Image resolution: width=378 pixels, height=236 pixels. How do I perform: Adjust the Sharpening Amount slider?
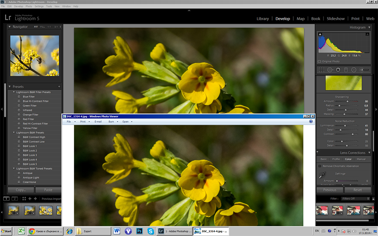[347, 101]
